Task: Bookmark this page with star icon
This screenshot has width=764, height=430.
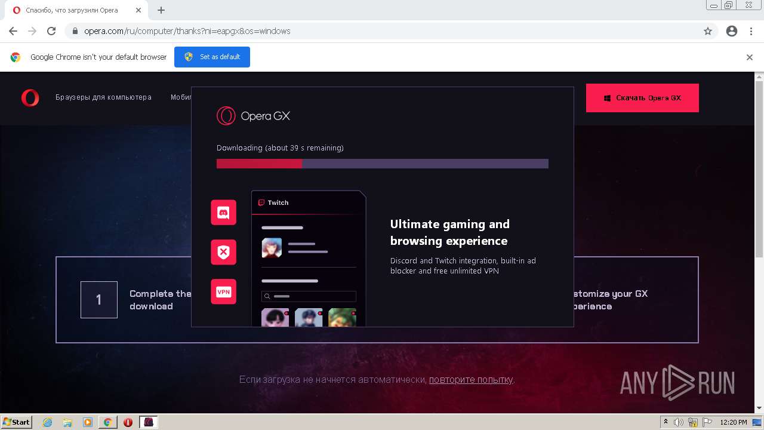Action: click(x=708, y=31)
